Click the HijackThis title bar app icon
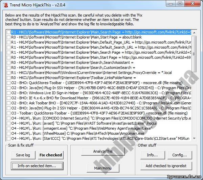Screen dimensions: 203x180 pos(5,5)
